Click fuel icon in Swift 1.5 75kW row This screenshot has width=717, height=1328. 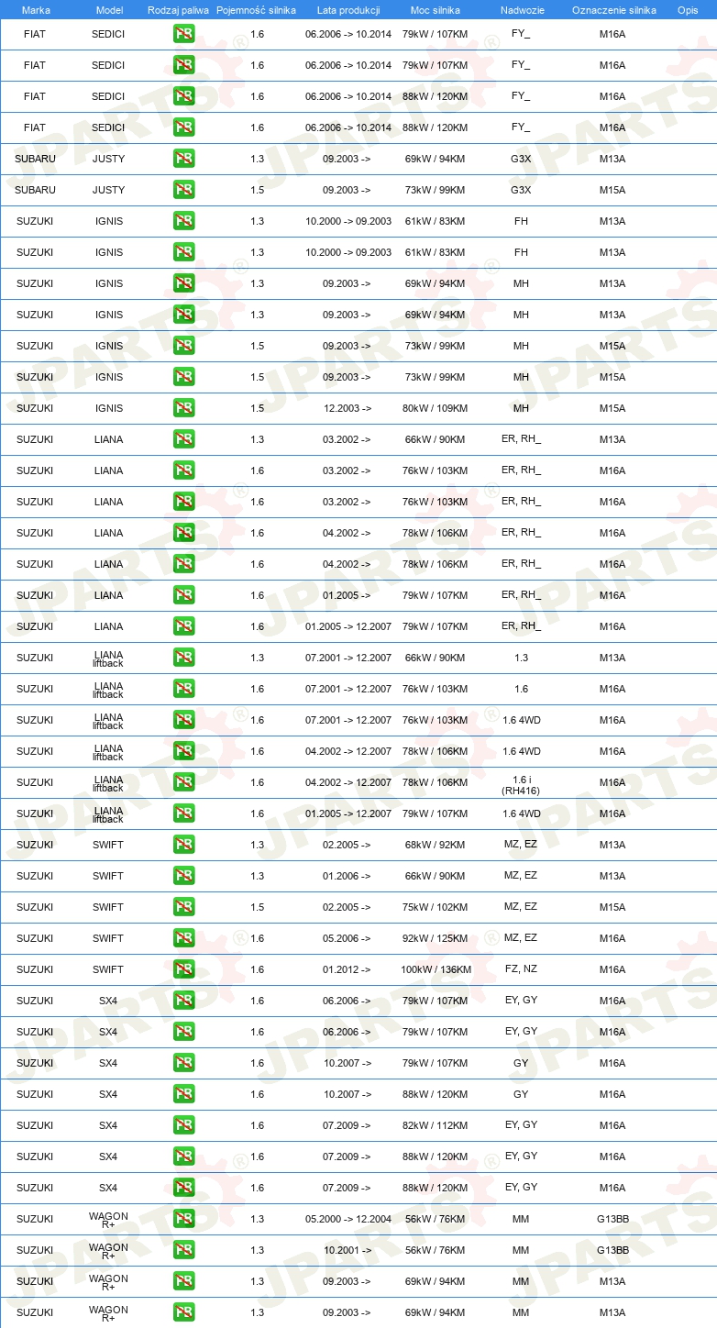(183, 907)
